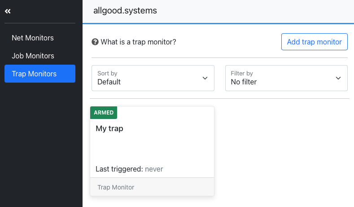Open the Filter by dropdown
The height and width of the screenshot is (207, 354).
pos(286,78)
